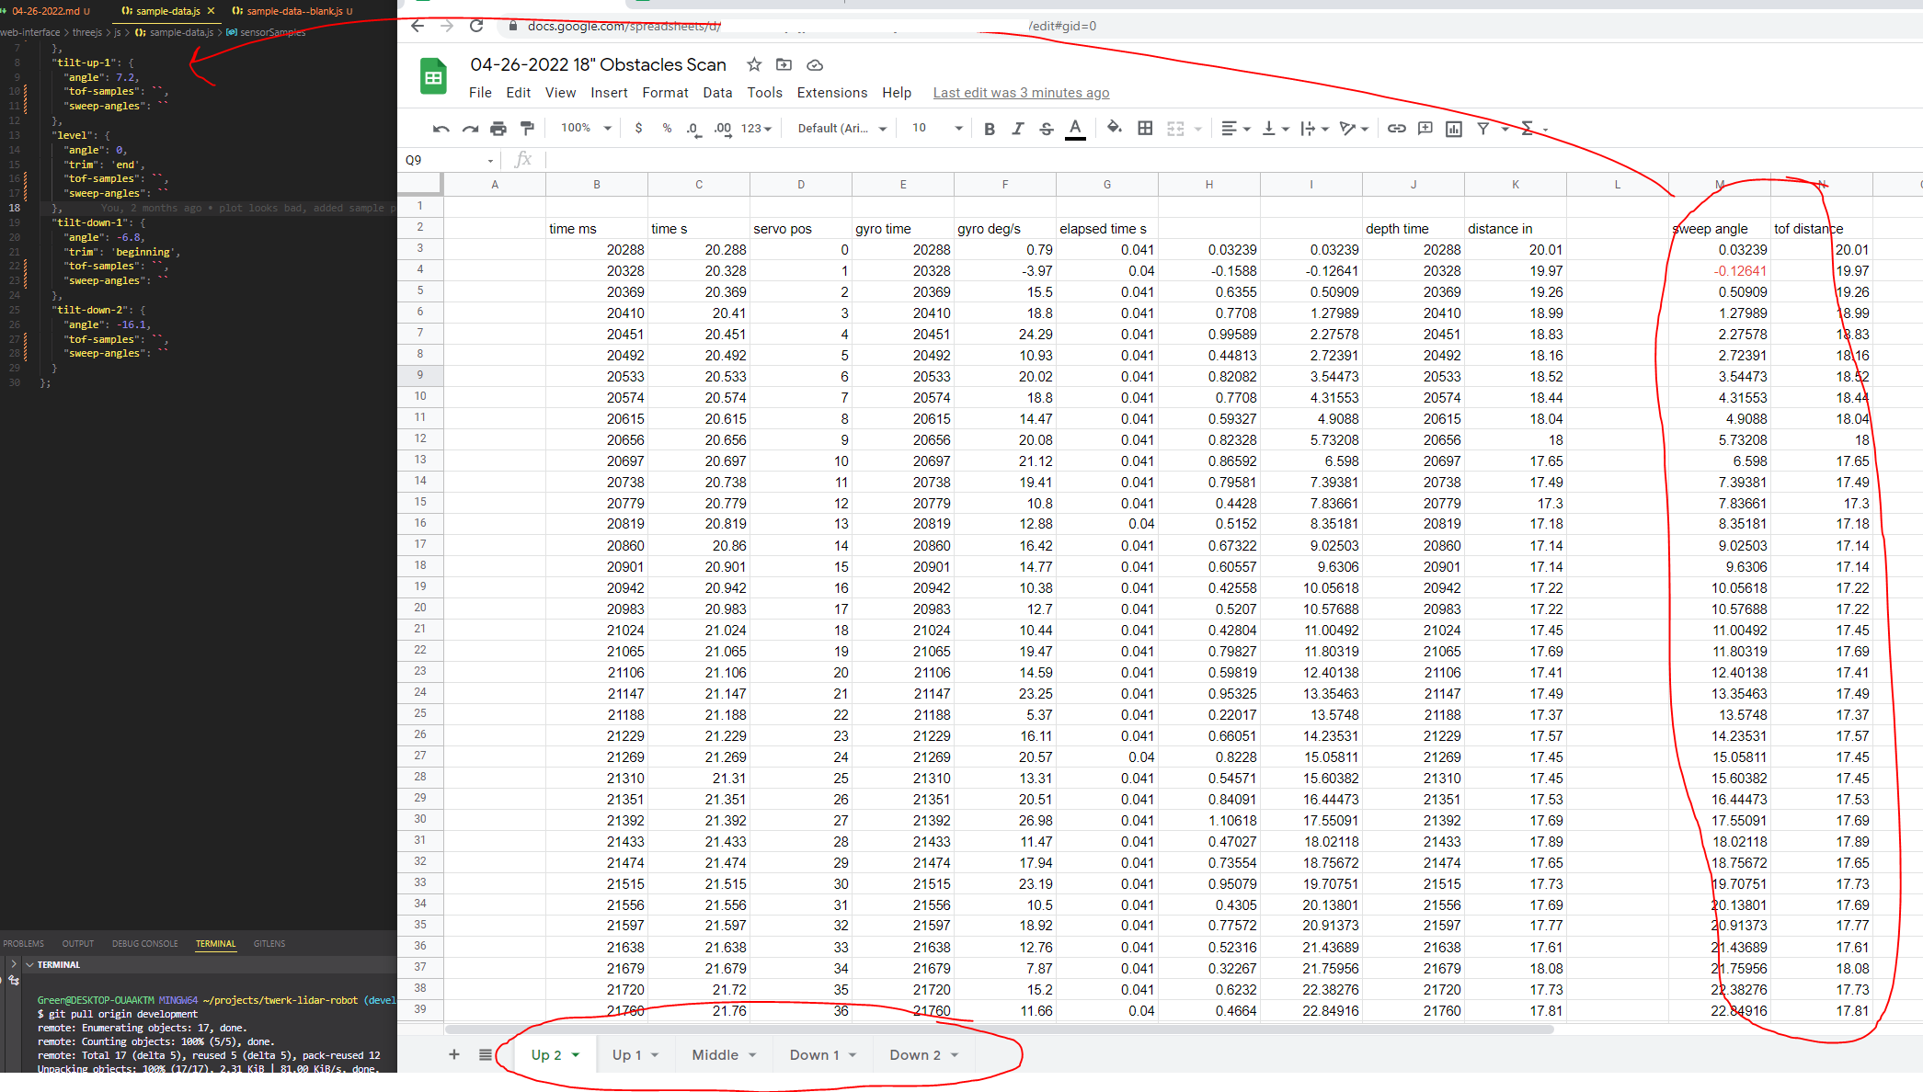The image size is (1923, 1092).
Task: Click the Name box showing Q9
Action: coord(450,160)
